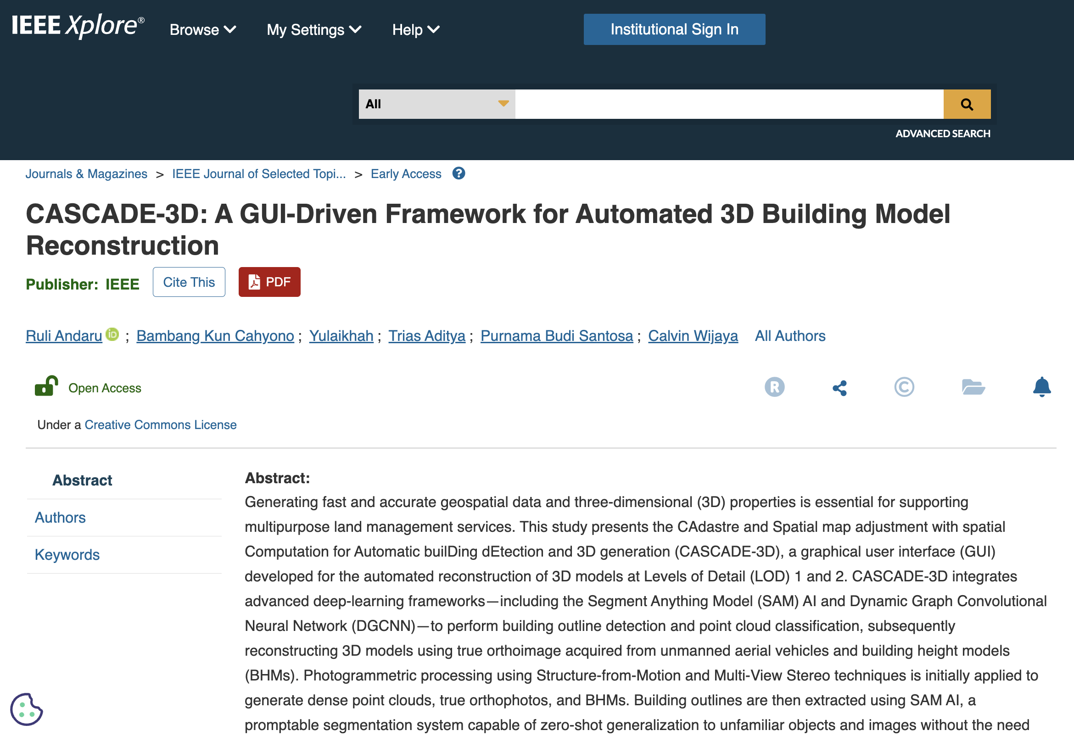Open cookie preferences icon
Screen dimensions: 1074x736
click(26, 709)
